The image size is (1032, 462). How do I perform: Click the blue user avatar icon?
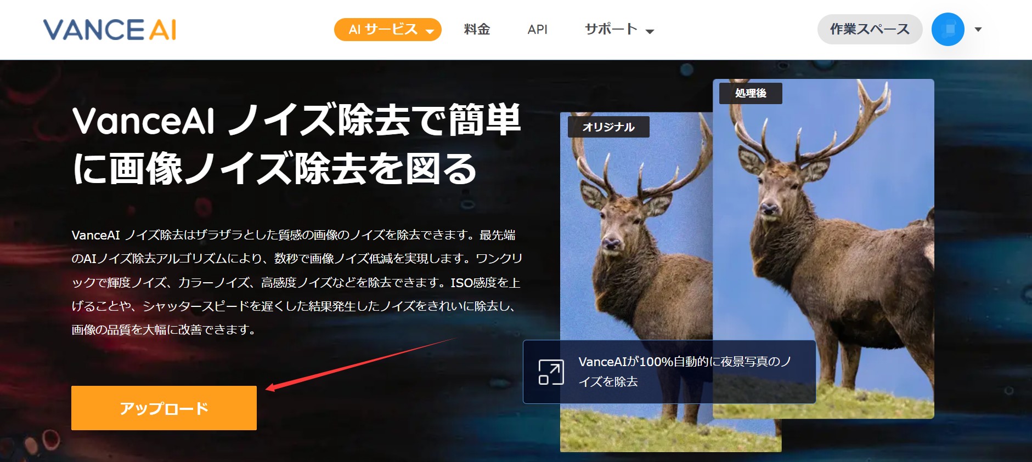948,30
